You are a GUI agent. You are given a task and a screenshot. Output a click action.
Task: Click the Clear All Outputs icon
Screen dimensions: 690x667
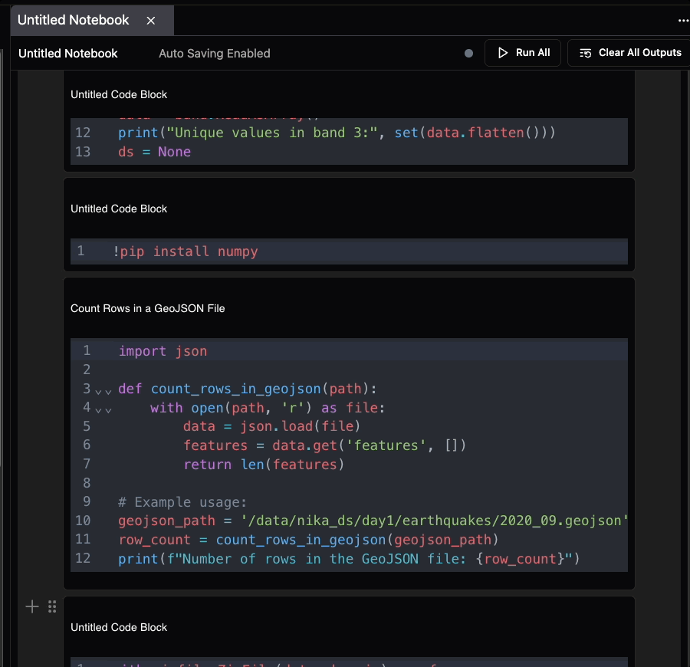point(585,53)
